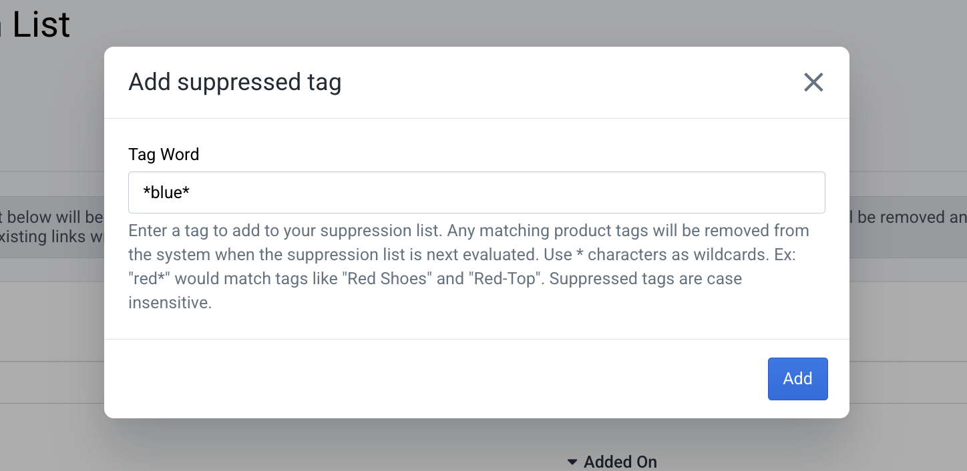This screenshot has height=471, width=967.
Task: Click the Add suppressed tag dialog title
Action: [235, 82]
